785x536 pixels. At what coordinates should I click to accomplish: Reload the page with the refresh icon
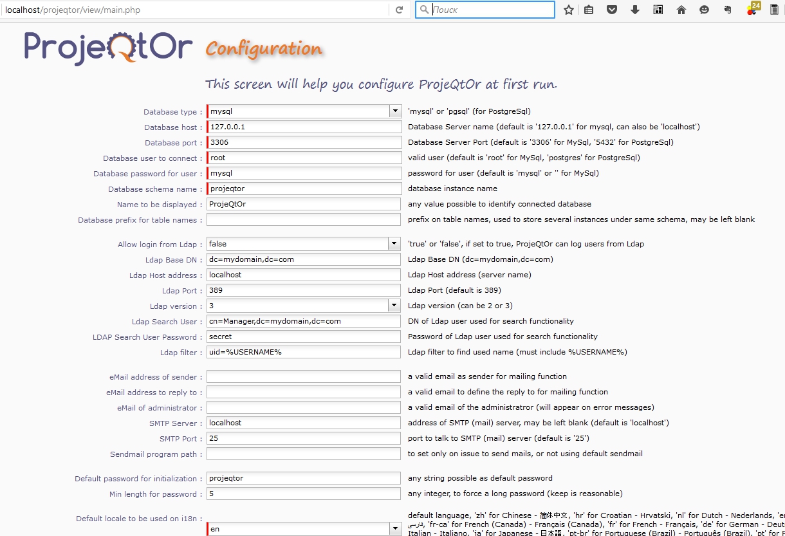click(x=399, y=10)
